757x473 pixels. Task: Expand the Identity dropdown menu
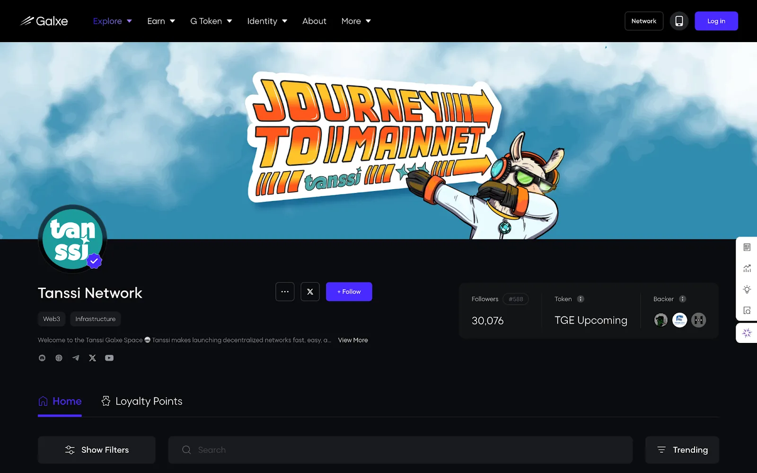pos(267,21)
